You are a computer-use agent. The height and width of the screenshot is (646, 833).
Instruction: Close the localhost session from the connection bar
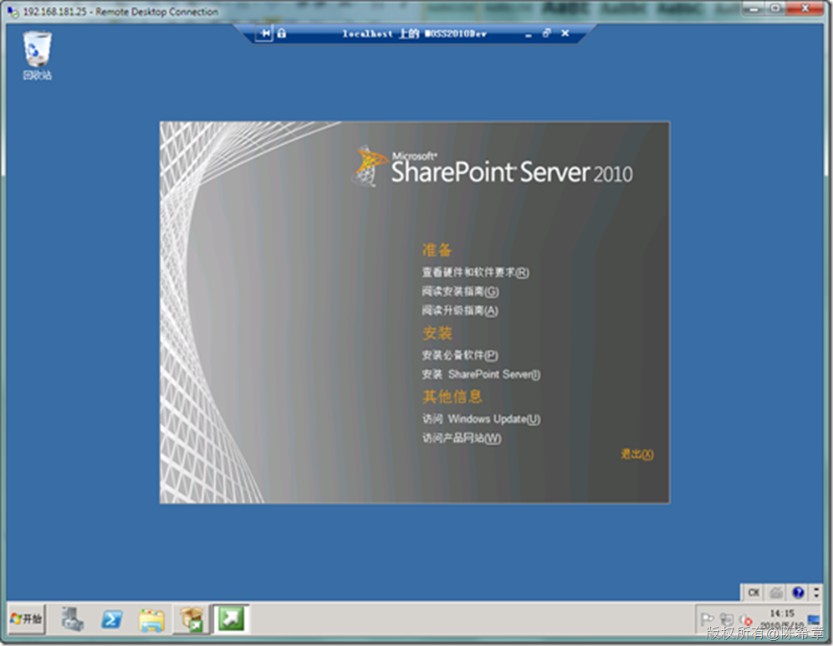tap(565, 33)
